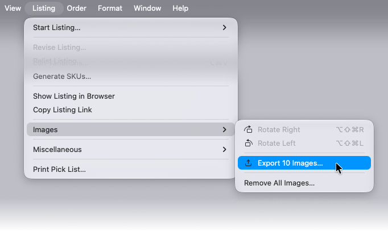This screenshot has height=232, width=388.
Task: Expand the Start Listing submenu arrow
Action: [x=224, y=27]
